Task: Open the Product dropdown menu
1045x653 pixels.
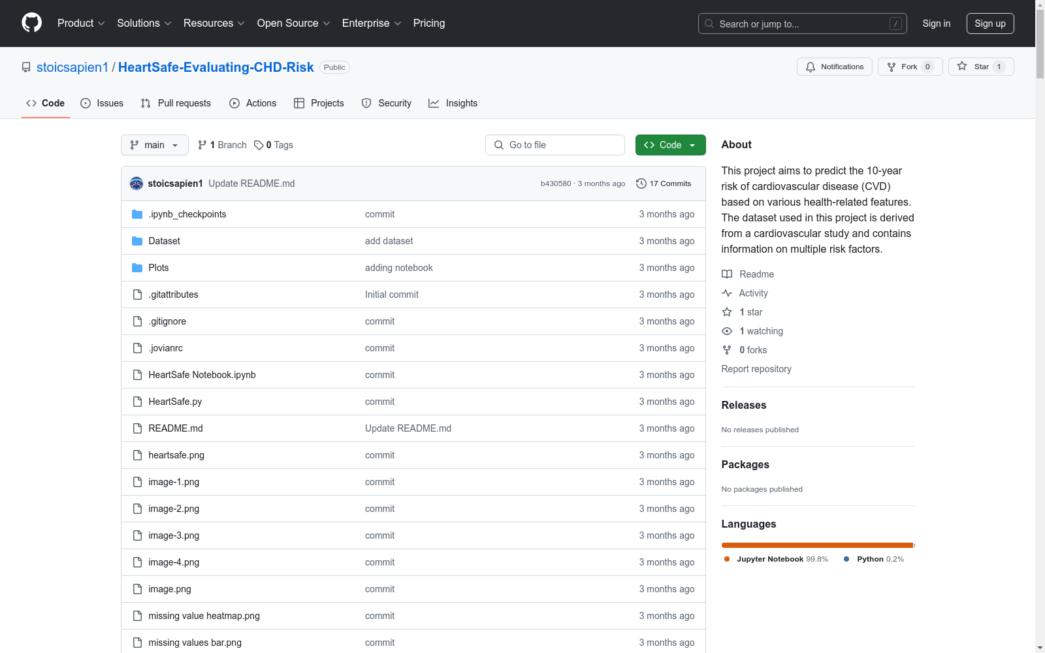Action: tap(81, 24)
